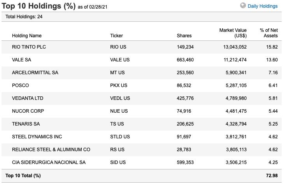Click market value 11,212,474
Viewport: 284px width, 185px height.
click(235, 60)
